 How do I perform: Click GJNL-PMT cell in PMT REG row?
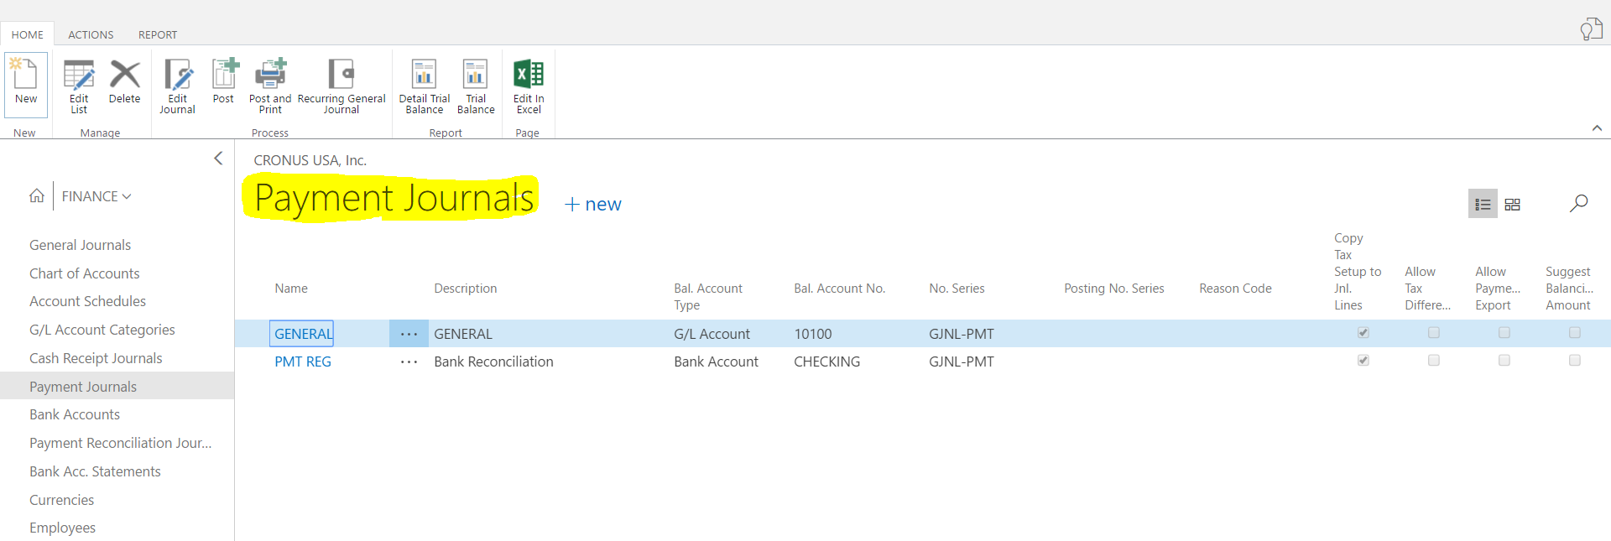(961, 362)
